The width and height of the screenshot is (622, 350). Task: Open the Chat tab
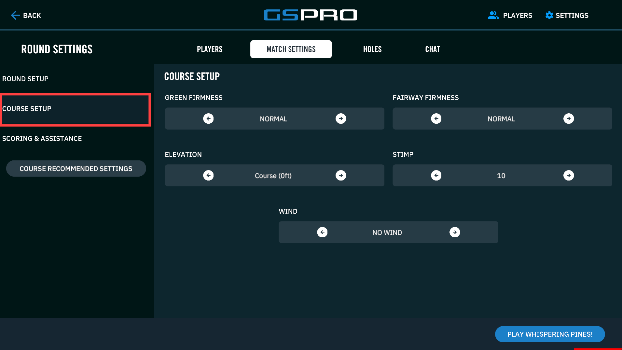click(x=433, y=49)
